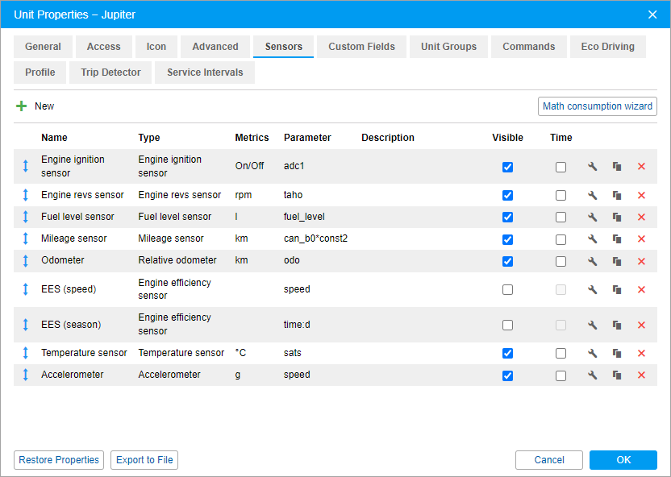Toggle Visible for Temperature sensor

507,354
